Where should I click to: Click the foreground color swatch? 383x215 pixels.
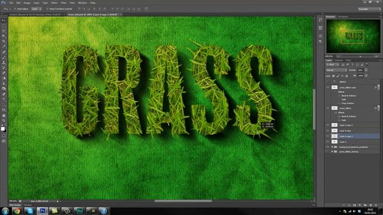[2, 129]
